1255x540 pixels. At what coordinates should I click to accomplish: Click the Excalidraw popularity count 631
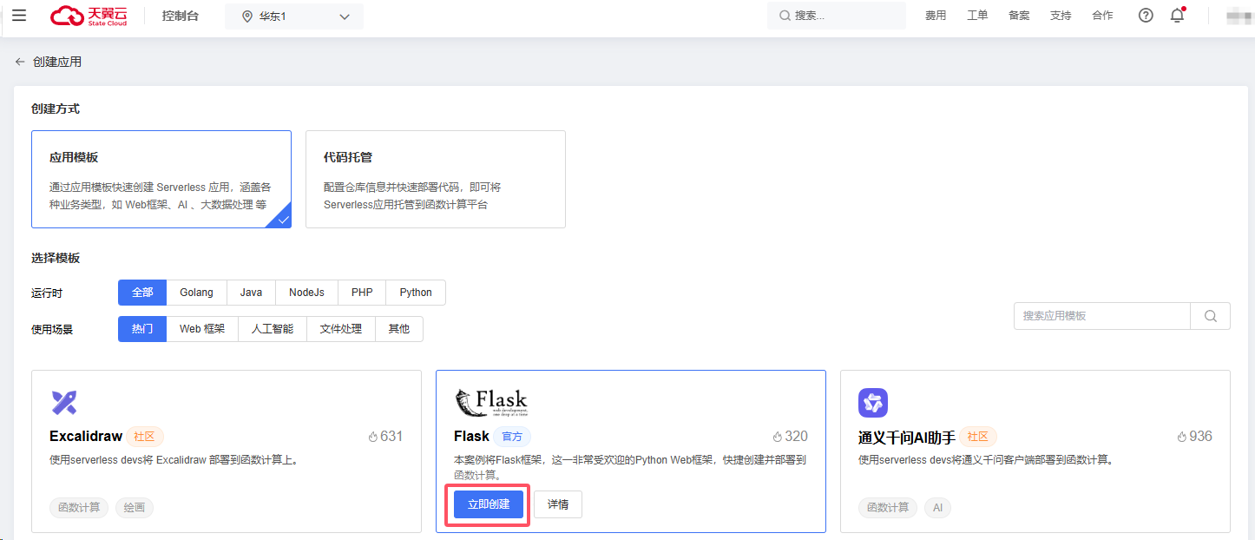tap(391, 437)
